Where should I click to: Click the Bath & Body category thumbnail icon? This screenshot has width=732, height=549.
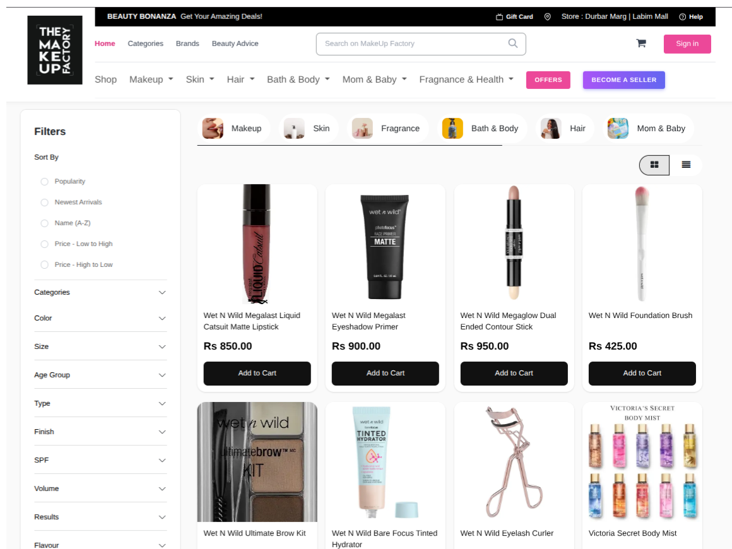point(452,128)
